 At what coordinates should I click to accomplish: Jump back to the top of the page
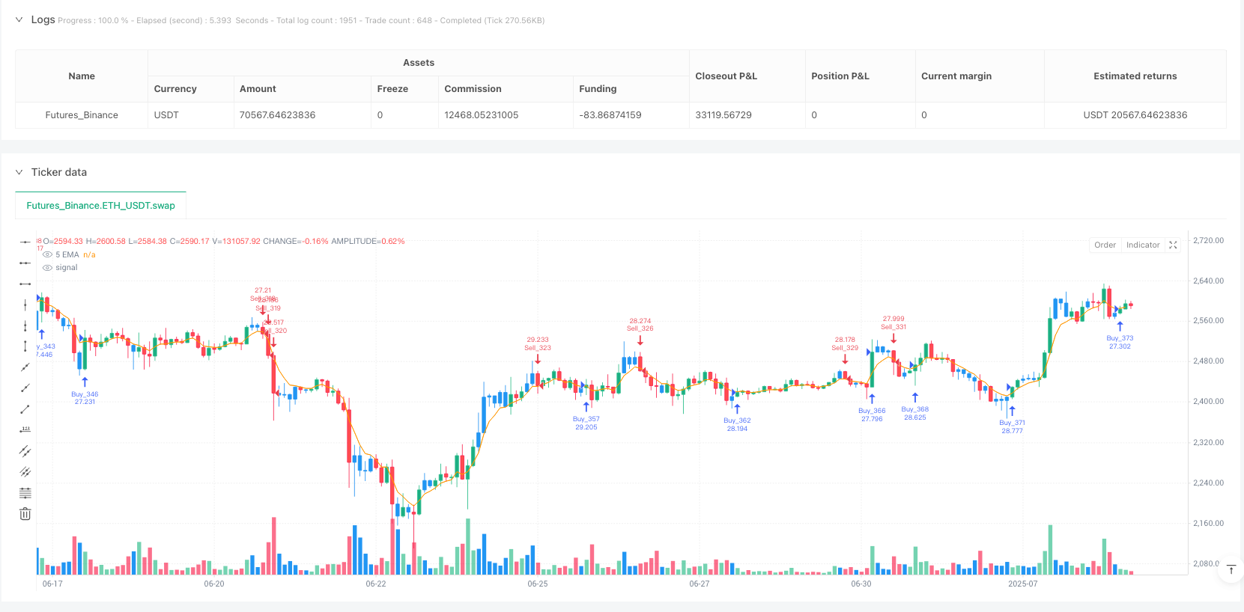click(x=1231, y=571)
